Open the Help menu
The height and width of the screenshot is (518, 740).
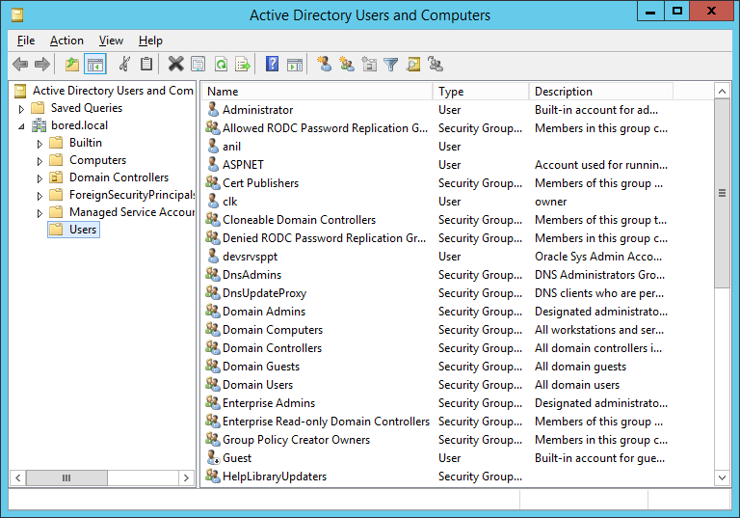pyautogui.click(x=150, y=41)
